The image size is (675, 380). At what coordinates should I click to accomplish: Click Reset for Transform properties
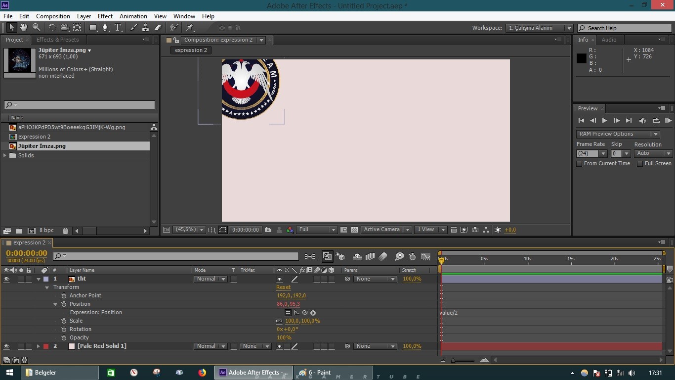click(283, 287)
